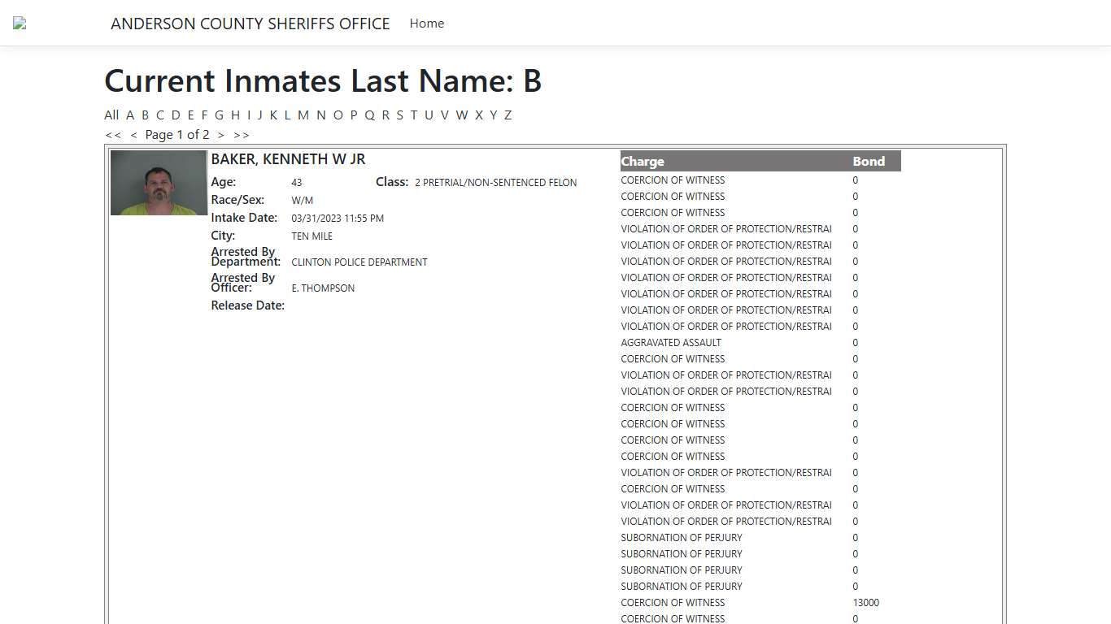Click the Bond column header
Viewport: 1111px width, 624px height.
click(x=868, y=161)
